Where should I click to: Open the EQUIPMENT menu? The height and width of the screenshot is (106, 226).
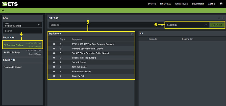point(198,4)
